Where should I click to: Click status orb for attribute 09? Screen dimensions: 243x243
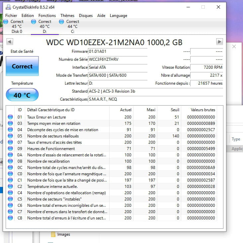10,148
